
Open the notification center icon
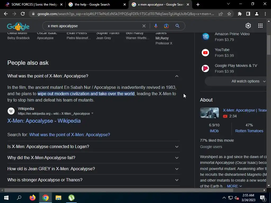pos(263,198)
